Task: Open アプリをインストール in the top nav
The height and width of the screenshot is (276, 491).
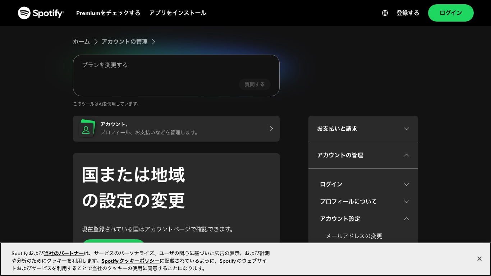Action: pos(178,13)
